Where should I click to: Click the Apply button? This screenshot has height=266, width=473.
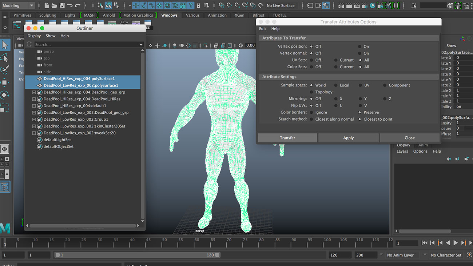(x=348, y=138)
